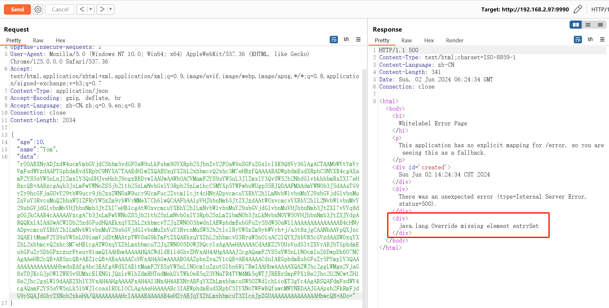This screenshot has width=609, height=308.
Task: Click the div id='created' tag line
Action: point(421,167)
